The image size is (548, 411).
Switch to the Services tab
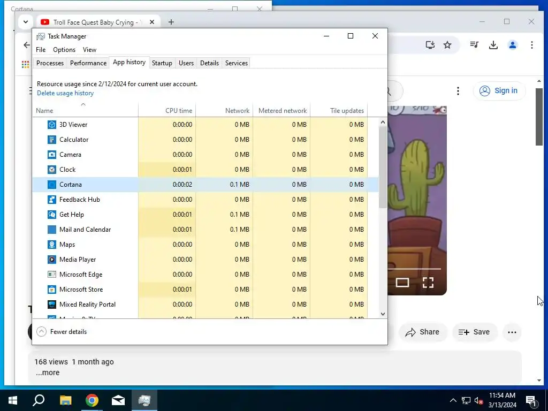pos(236,63)
